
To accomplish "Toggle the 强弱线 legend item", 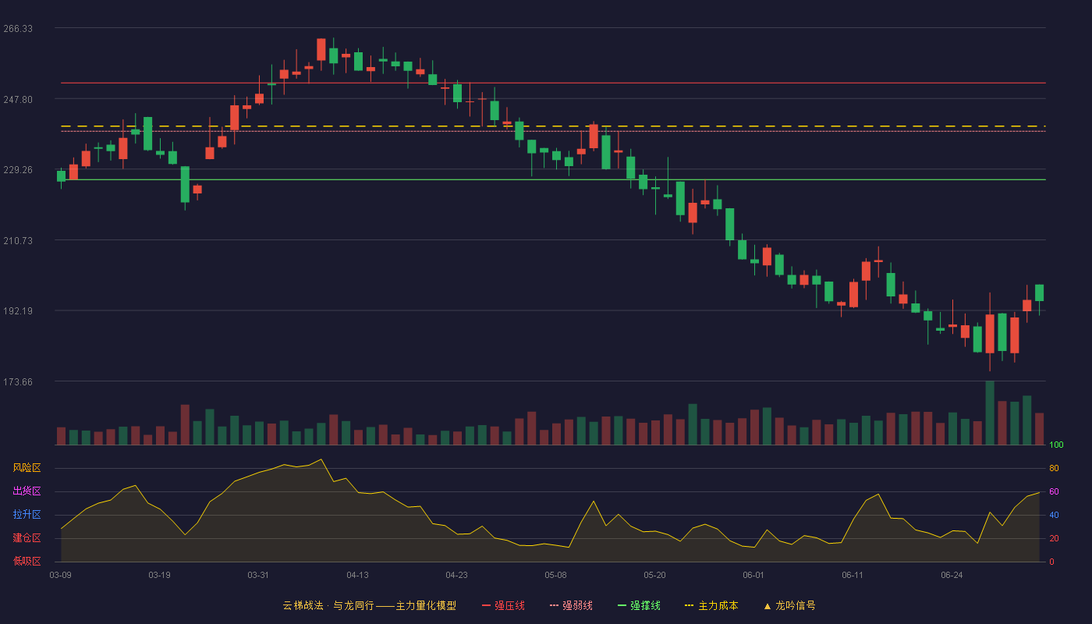I will click(571, 605).
